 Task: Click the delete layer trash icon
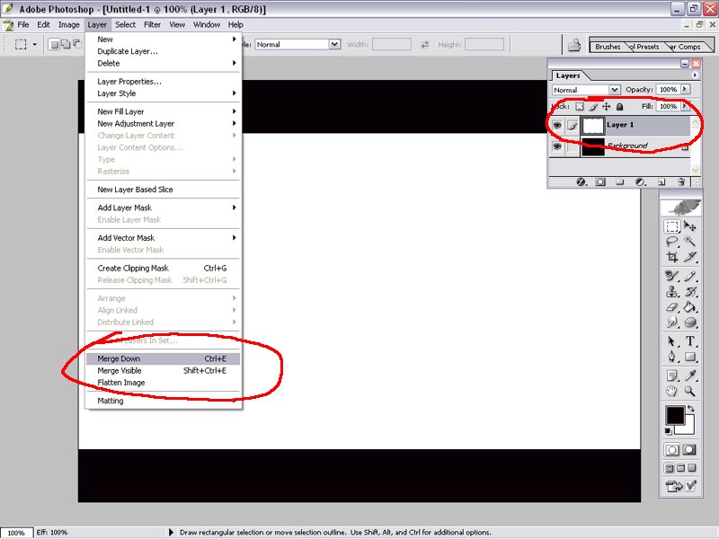[681, 181]
